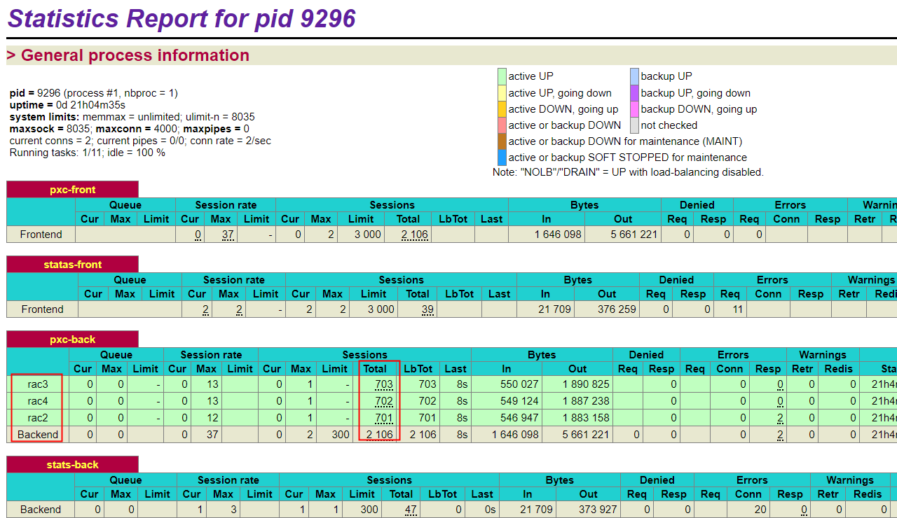
Task: Click pxc-back Backend total 2 106
Action: click(379, 435)
